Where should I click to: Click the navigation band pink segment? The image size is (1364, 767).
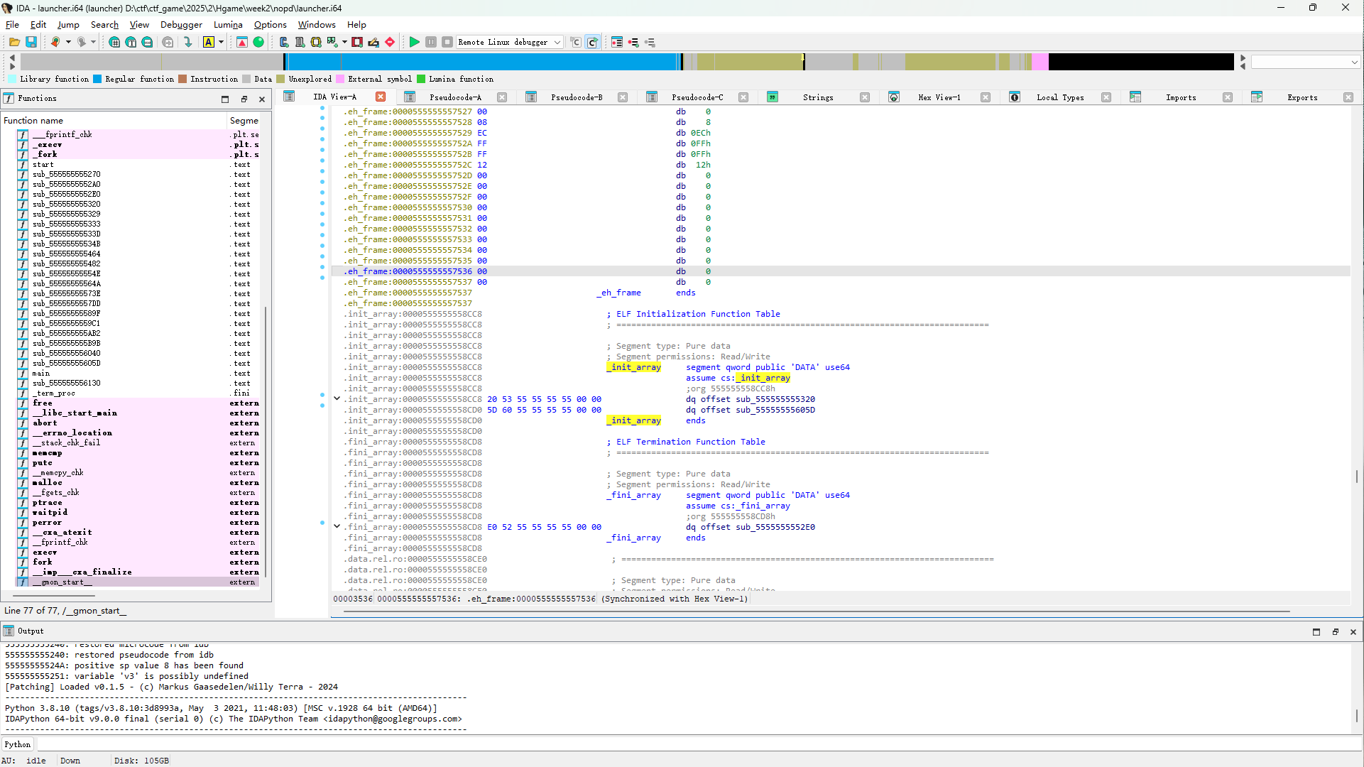click(x=1040, y=62)
